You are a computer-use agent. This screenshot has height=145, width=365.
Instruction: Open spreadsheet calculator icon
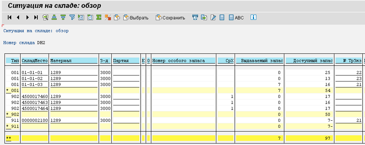pyautogui.click(x=222, y=18)
